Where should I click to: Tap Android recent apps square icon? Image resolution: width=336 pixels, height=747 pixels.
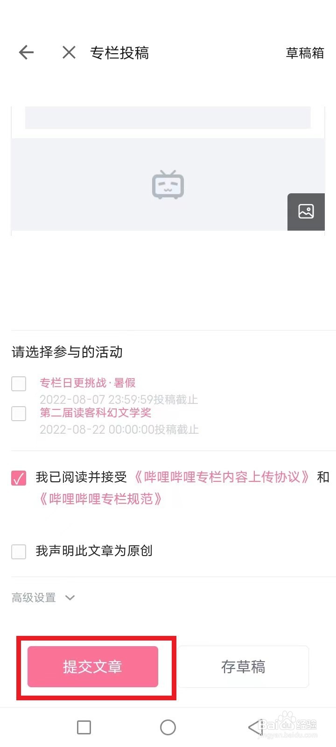tap(84, 727)
